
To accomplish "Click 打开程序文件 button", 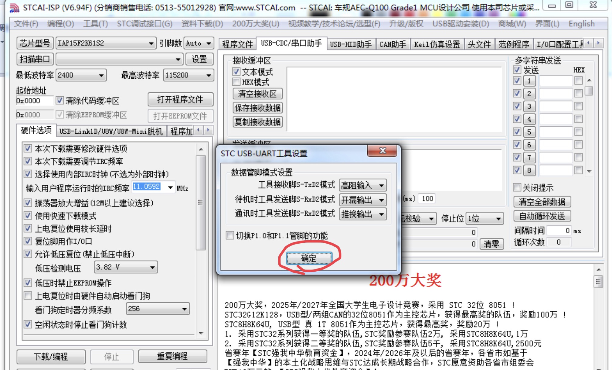I will click(180, 99).
